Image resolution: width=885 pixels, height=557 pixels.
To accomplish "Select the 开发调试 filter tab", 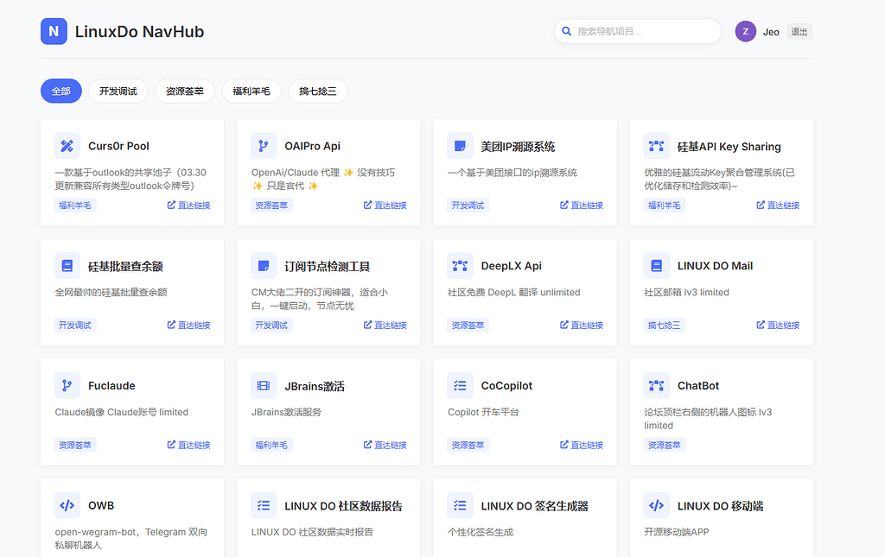I will [x=118, y=91].
